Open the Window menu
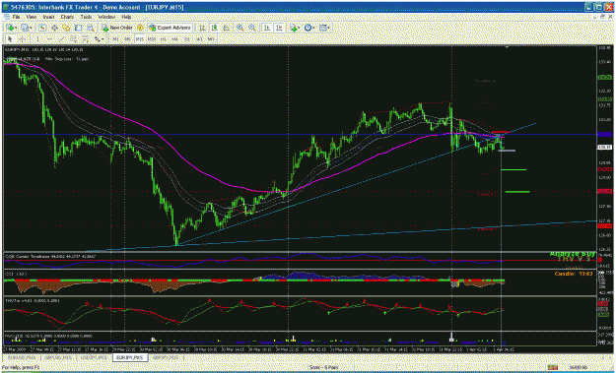 106,18
